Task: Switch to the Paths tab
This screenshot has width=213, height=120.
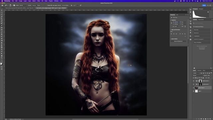Action: (x=204, y=70)
